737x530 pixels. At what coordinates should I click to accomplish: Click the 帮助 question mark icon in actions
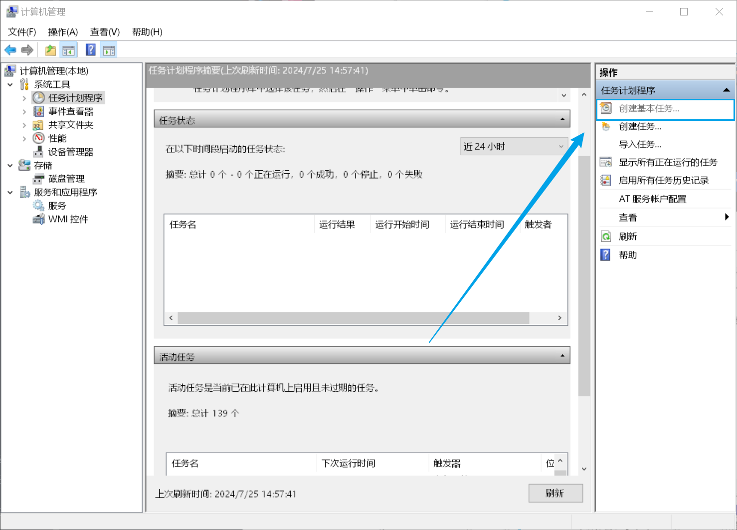point(605,255)
